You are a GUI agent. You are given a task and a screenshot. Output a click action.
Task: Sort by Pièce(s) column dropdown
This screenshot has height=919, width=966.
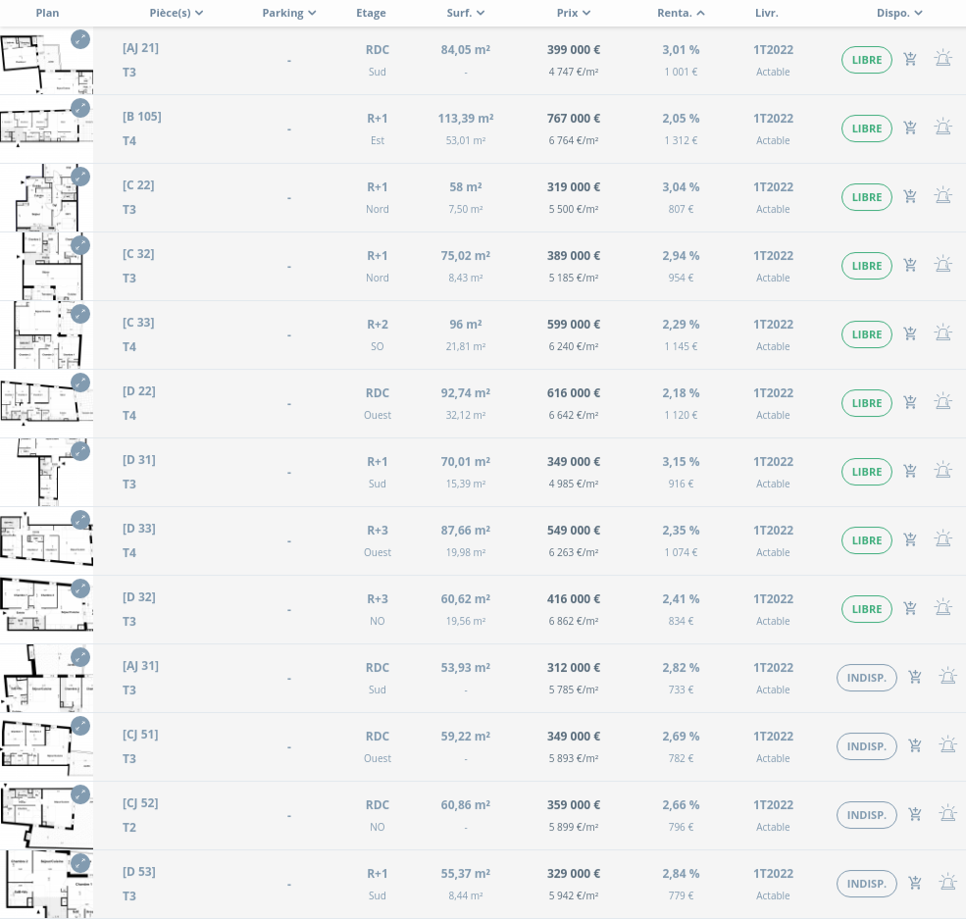point(177,13)
